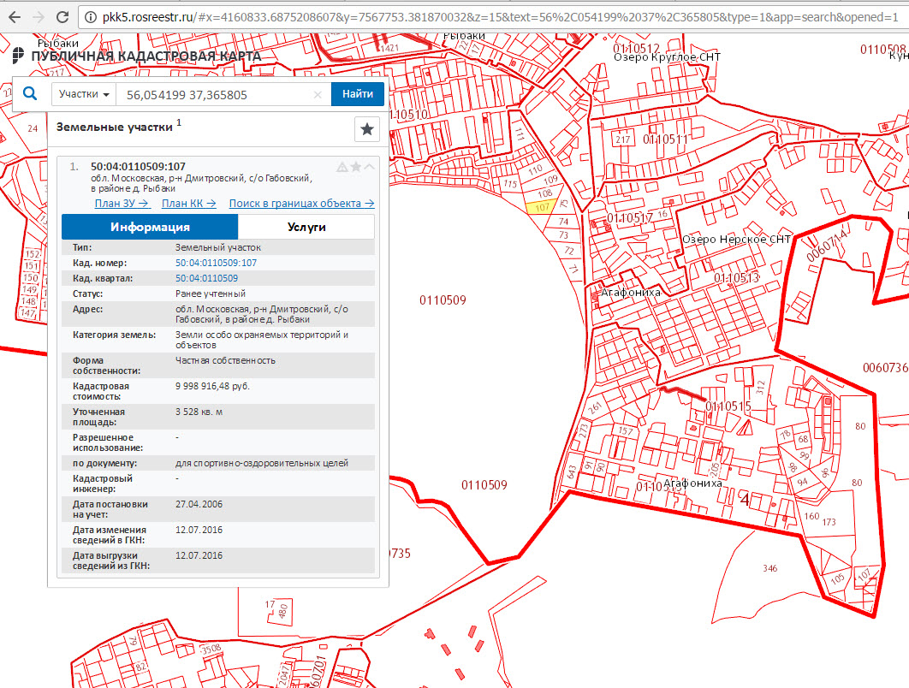Open cadastral quarter link 50:04:0110509
Screen dimensions: 909x688
click(206, 278)
